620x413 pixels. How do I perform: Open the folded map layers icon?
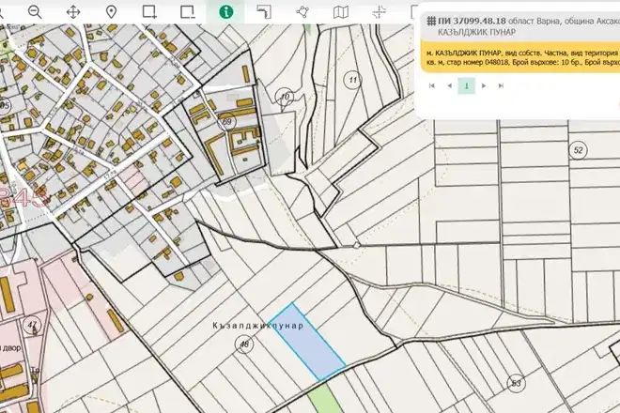pos(341,12)
